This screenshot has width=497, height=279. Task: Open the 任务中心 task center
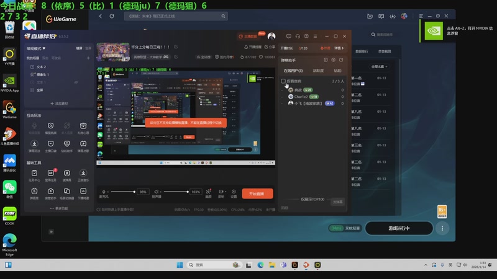tap(34, 175)
